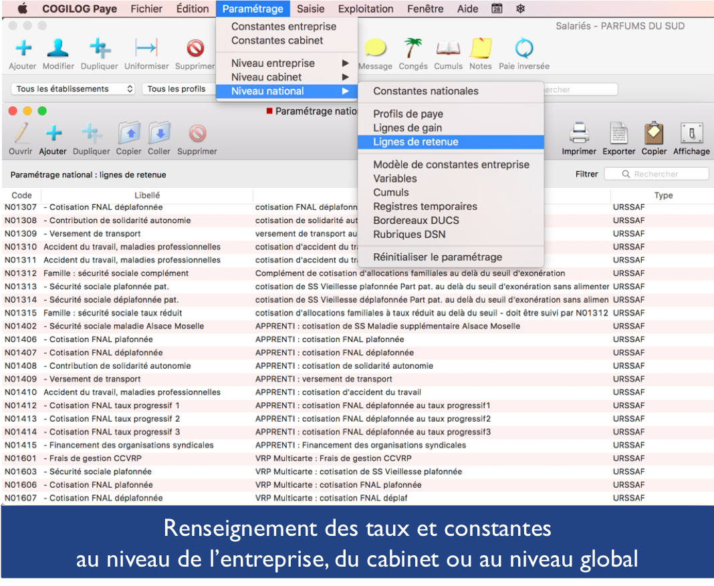Viewport: 714px width, 586px height.
Task: Open the Message speech bubble icon
Action: (x=375, y=47)
